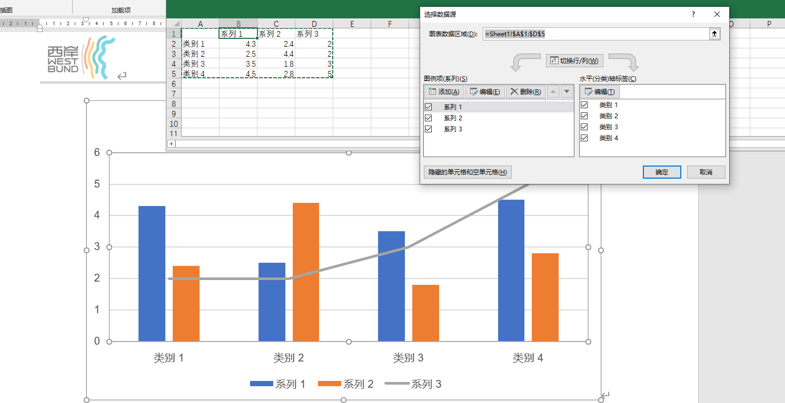Click the cell with value 4.5
This screenshot has height=403, width=785.
pos(238,74)
